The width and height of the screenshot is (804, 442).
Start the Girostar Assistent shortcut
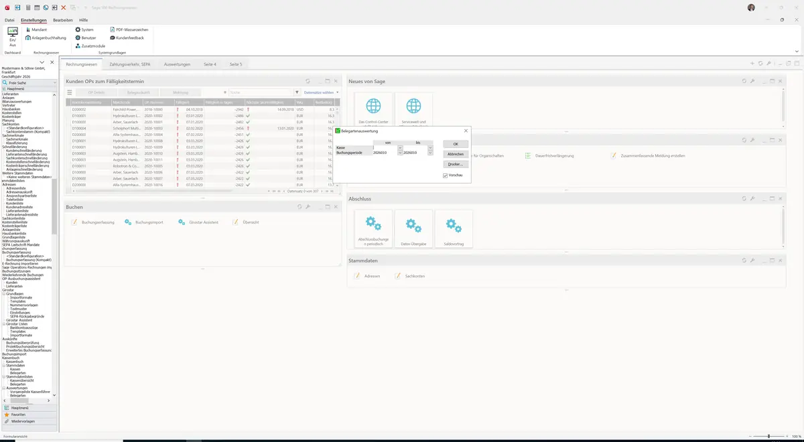coord(199,222)
